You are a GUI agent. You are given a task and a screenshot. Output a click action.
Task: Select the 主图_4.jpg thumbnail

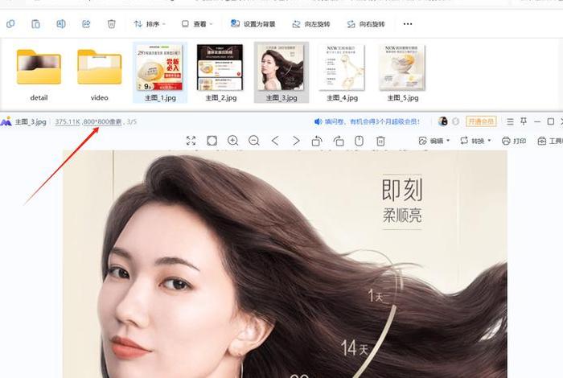click(342, 72)
